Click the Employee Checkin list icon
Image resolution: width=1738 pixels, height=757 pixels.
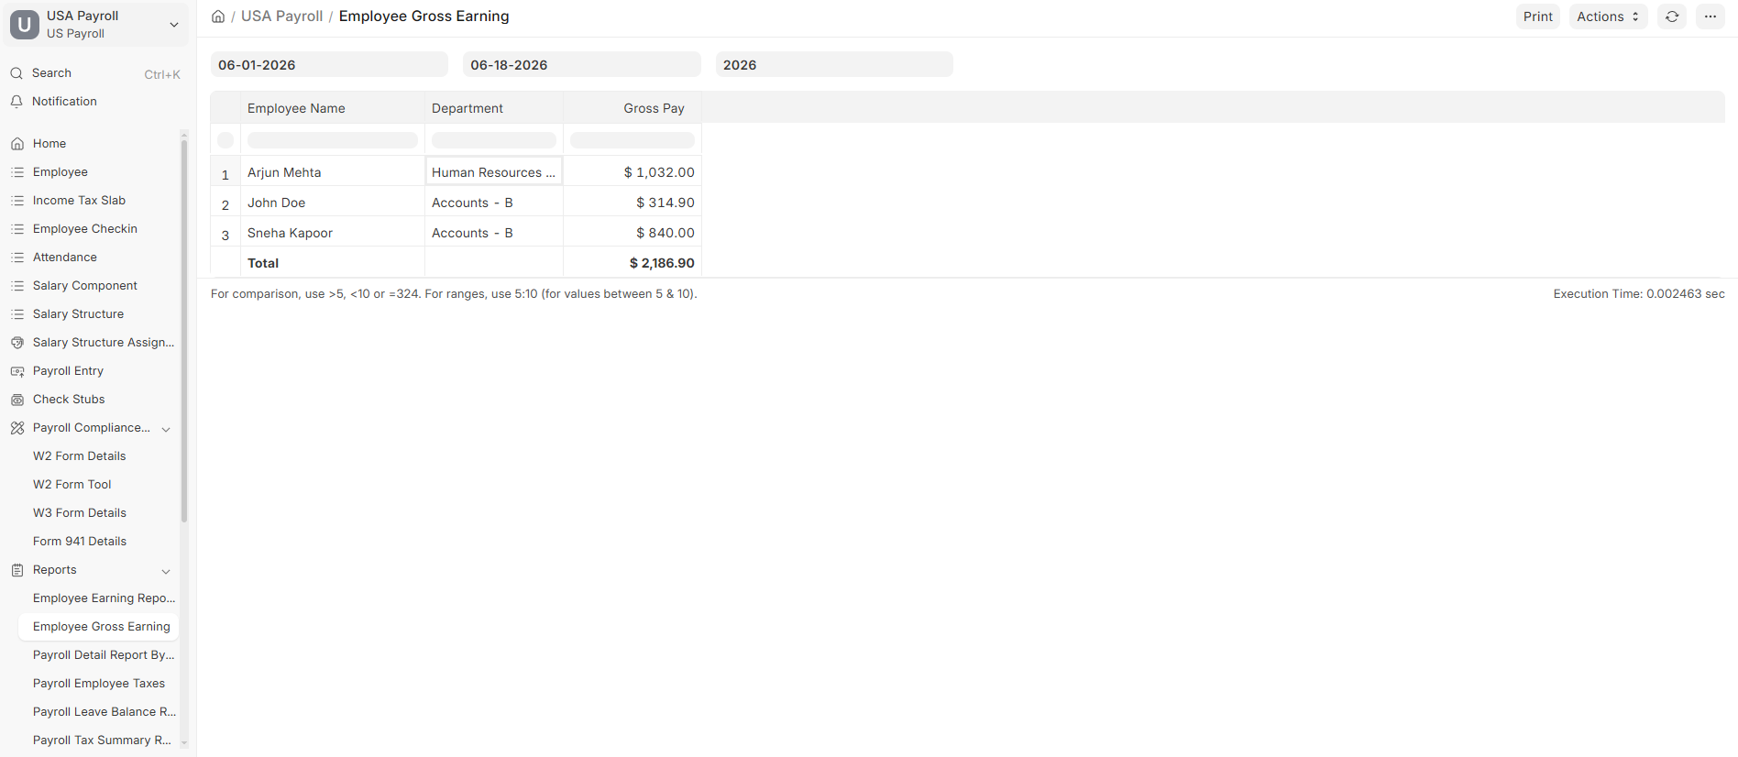(x=17, y=229)
